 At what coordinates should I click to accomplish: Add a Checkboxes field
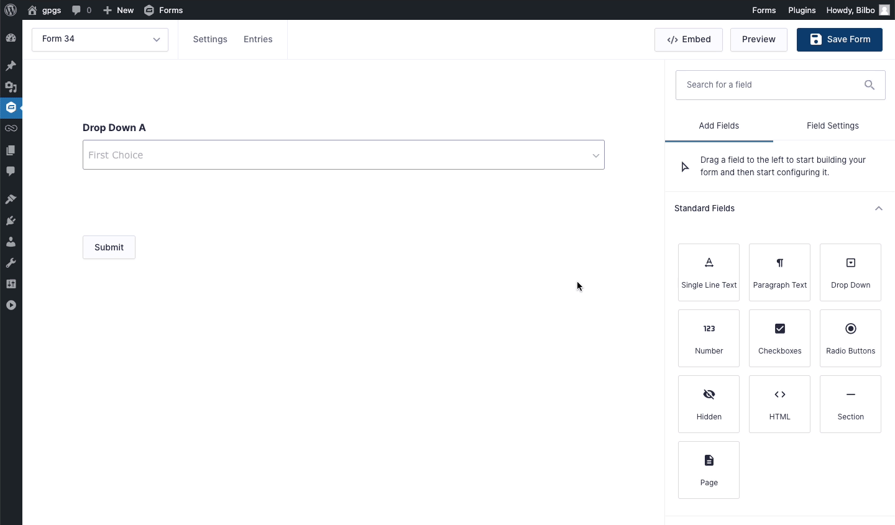[780, 339]
